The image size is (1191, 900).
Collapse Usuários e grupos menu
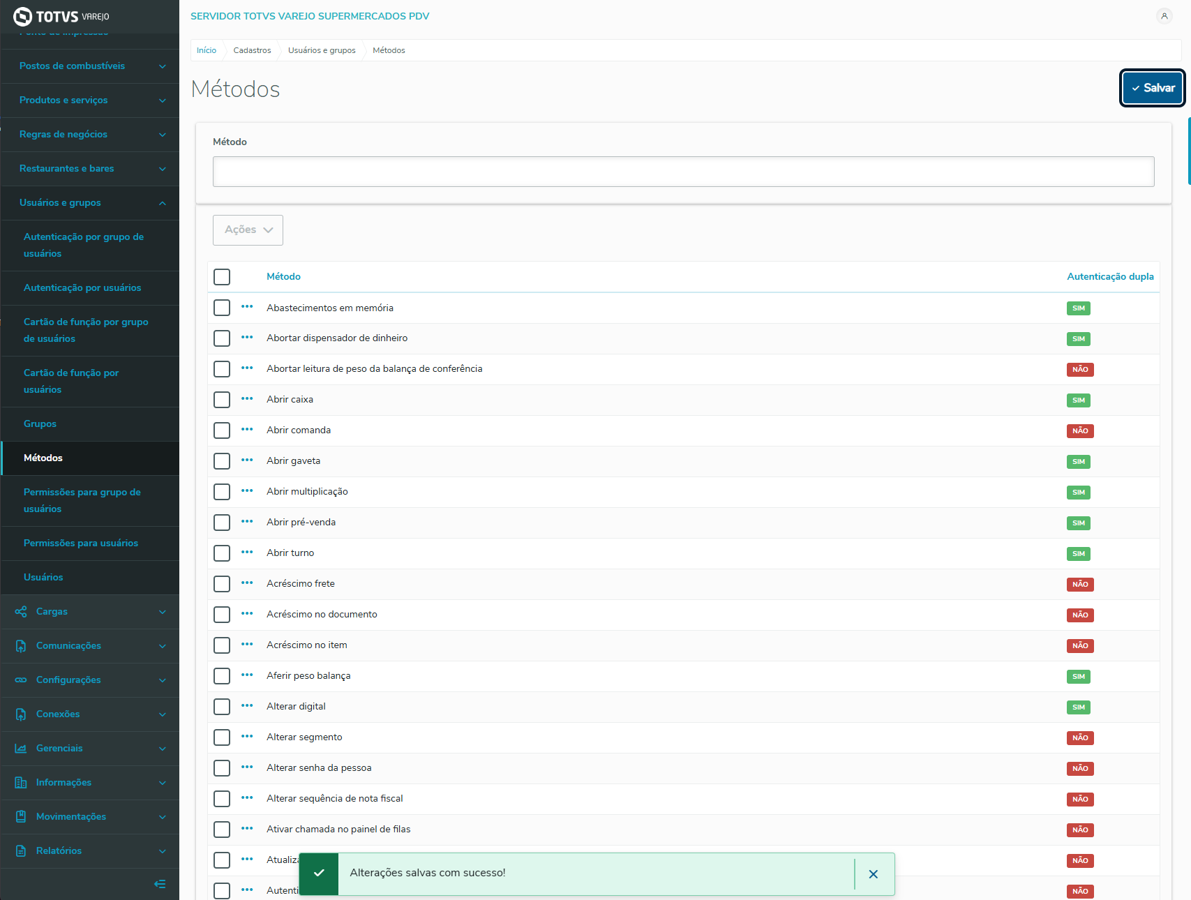click(90, 203)
